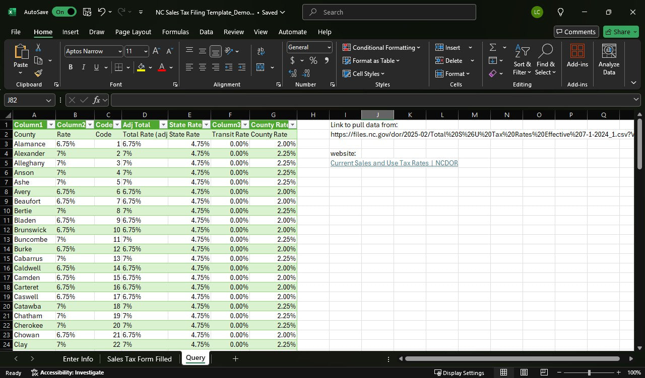Open Current Sales and Use Tax Rates link
Image resolution: width=645 pixels, height=378 pixels.
point(394,163)
